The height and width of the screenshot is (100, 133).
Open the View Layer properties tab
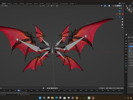click(126, 46)
